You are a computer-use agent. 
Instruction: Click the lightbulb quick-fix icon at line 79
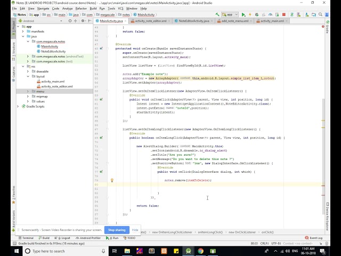[x=112, y=180]
